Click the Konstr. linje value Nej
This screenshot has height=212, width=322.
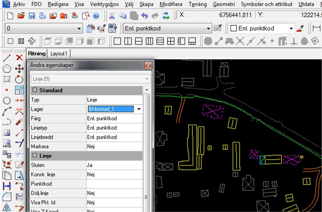[x=114, y=175]
